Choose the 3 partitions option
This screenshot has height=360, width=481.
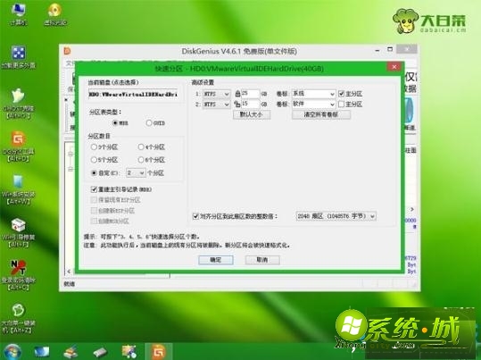click(94, 147)
